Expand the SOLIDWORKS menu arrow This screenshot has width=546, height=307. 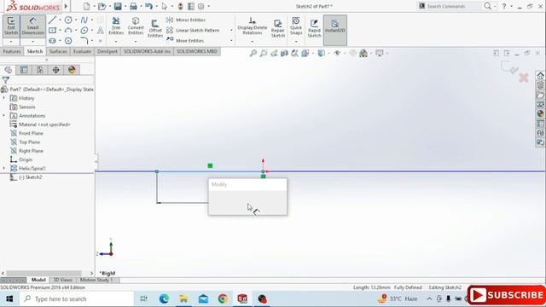(66, 6)
